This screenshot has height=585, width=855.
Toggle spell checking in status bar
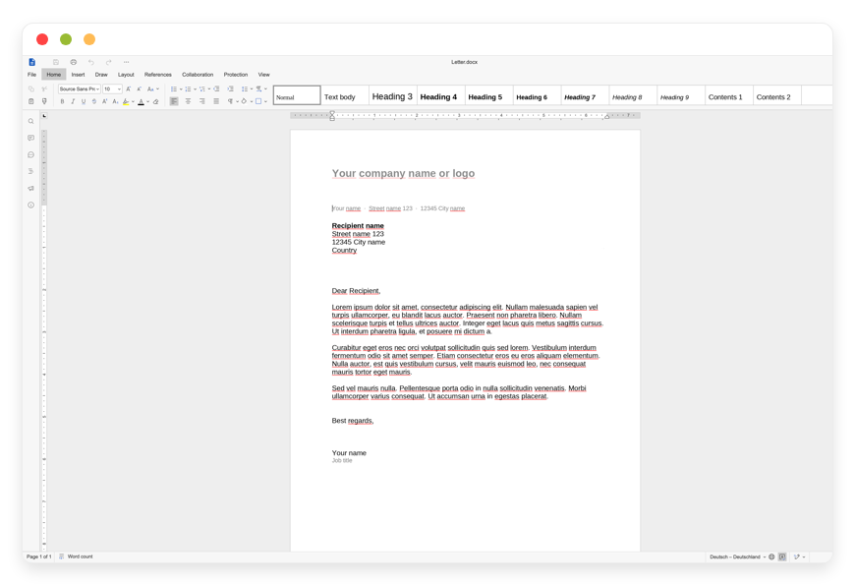tap(782, 557)
